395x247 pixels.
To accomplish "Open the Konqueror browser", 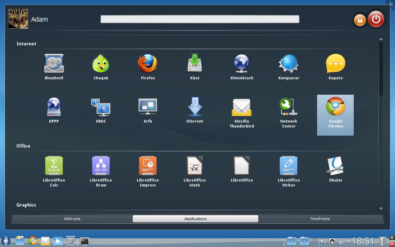I will point(289,67).
